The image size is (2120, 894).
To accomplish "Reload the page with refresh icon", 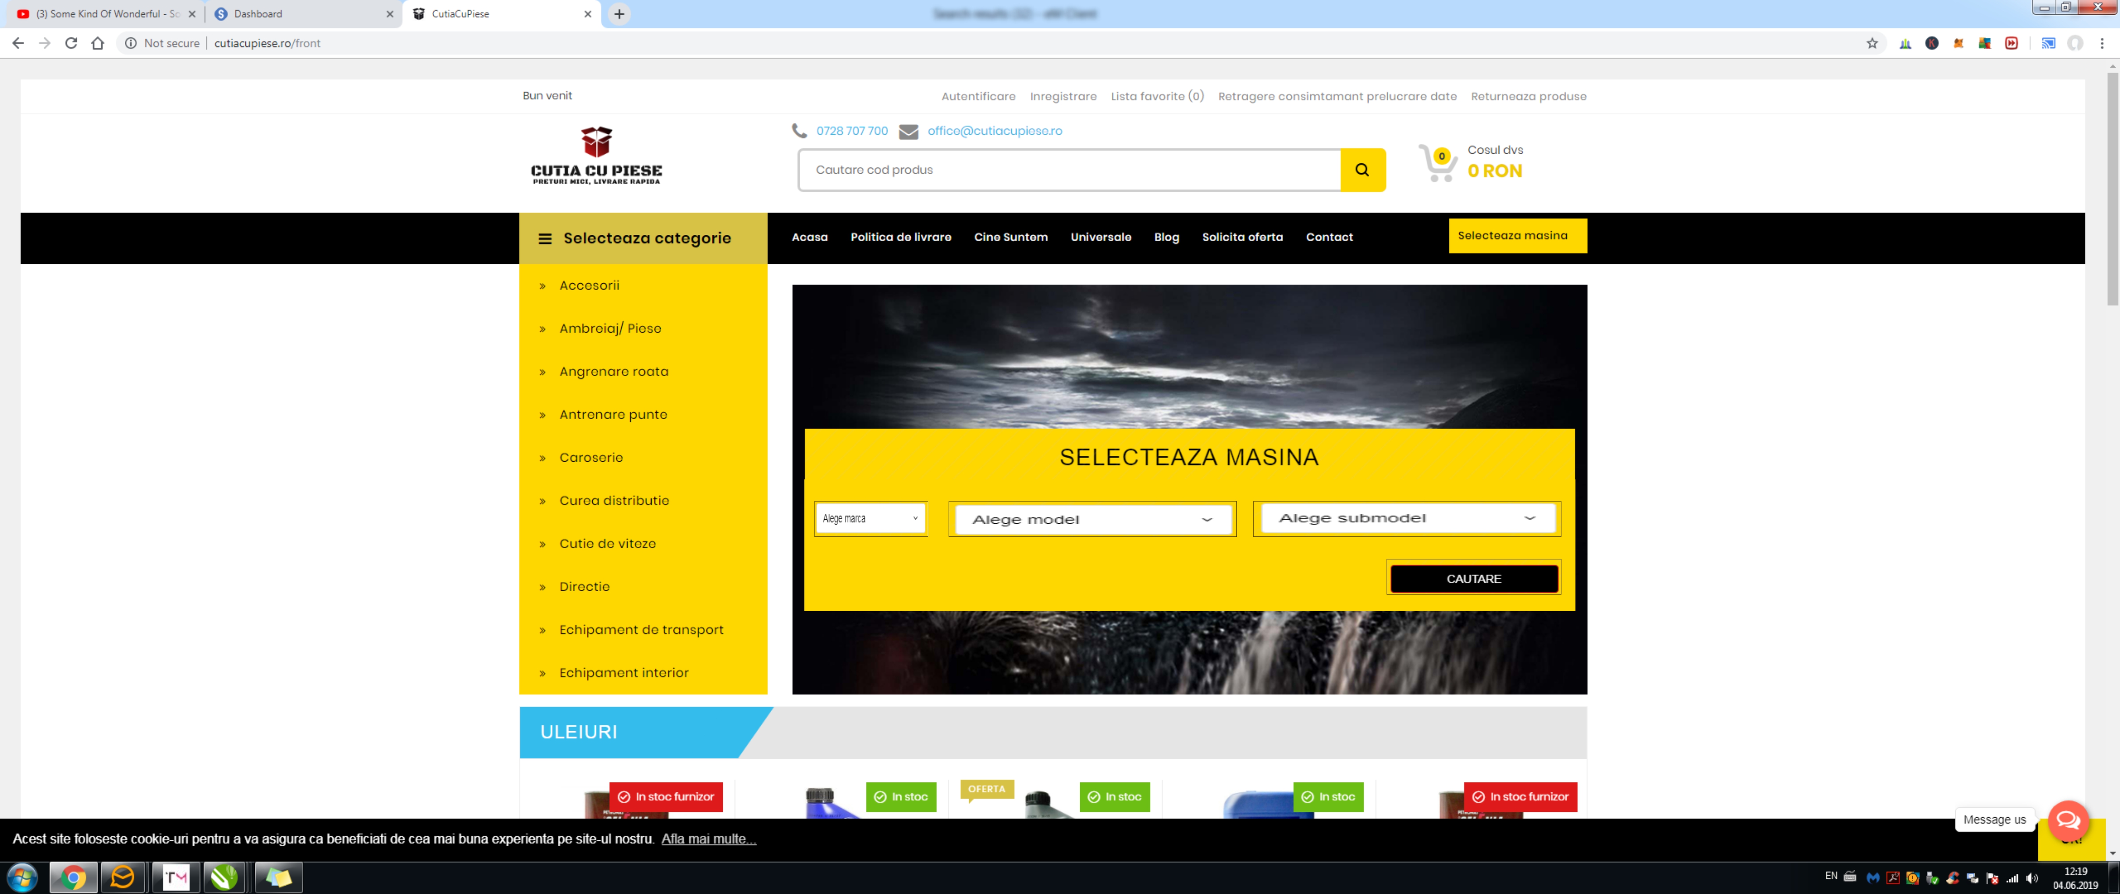I will tap(72, 43).
